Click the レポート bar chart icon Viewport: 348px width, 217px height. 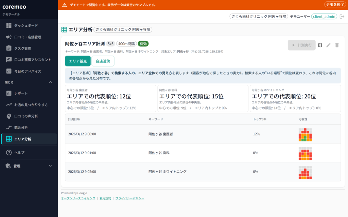9,93
